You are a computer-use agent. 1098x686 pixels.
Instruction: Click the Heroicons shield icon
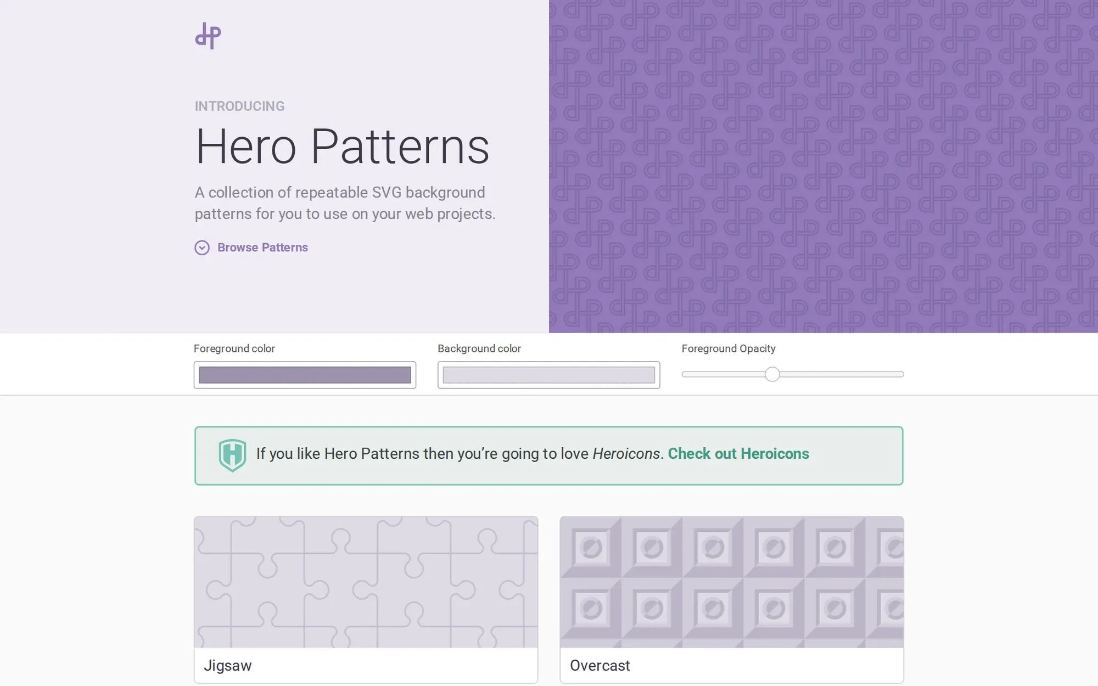click(x=232, y=455)
